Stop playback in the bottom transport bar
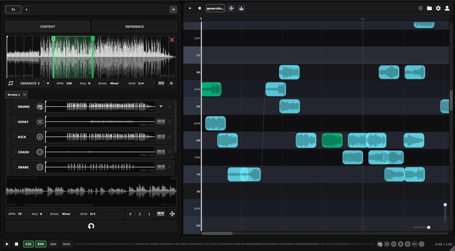This screenshot has width=455, height=251. coord(16,244)
